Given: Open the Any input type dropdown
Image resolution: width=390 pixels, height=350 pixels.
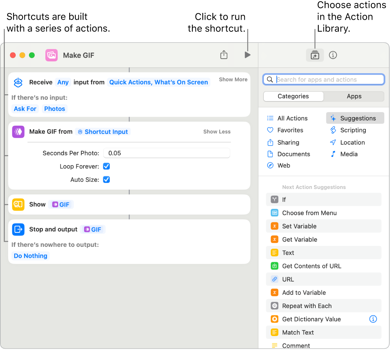Looking at the screenshot, I should 63,82.
